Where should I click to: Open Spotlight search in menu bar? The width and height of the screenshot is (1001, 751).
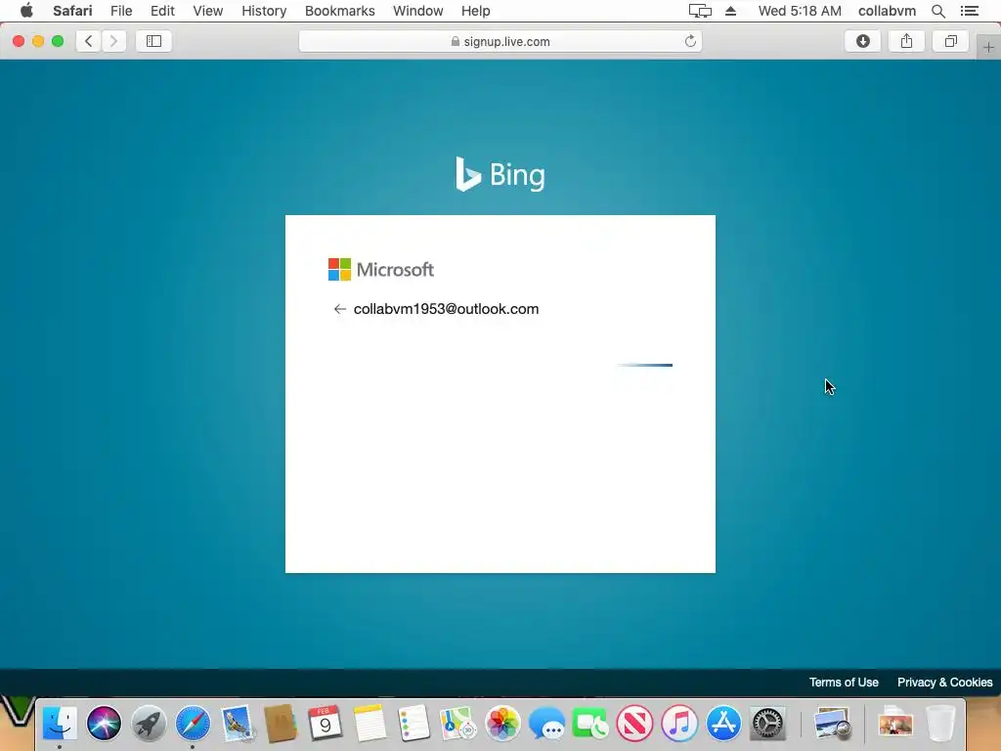click(x=937, y=11)
